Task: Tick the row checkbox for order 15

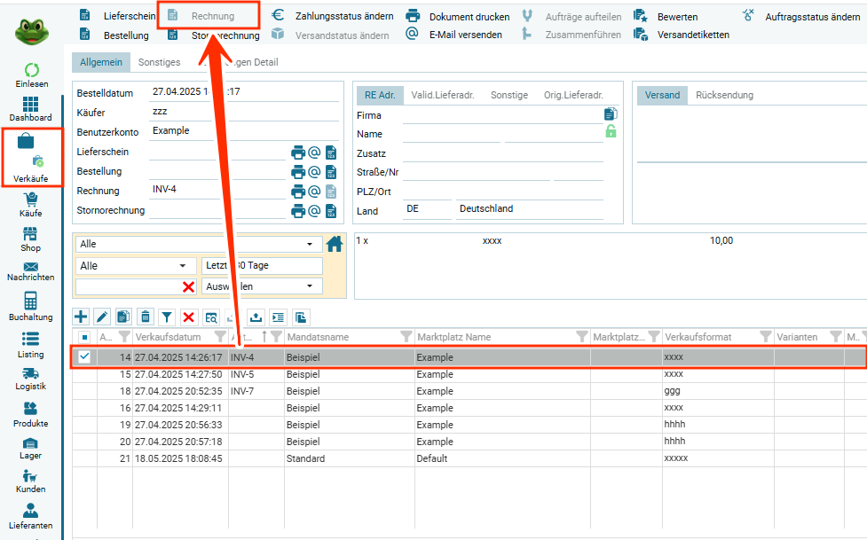Action: click(84, 374)
